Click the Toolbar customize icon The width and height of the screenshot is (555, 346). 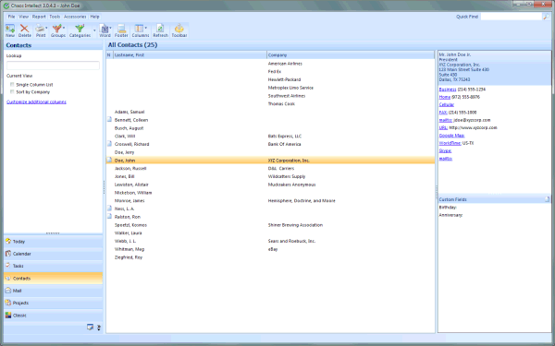coord(179,29)
